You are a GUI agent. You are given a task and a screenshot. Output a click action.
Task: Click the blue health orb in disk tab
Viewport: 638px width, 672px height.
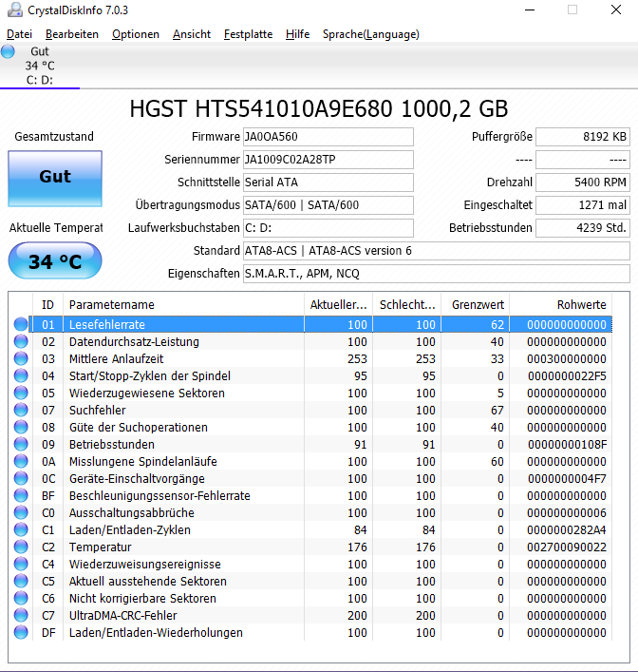tap(8, 51)
